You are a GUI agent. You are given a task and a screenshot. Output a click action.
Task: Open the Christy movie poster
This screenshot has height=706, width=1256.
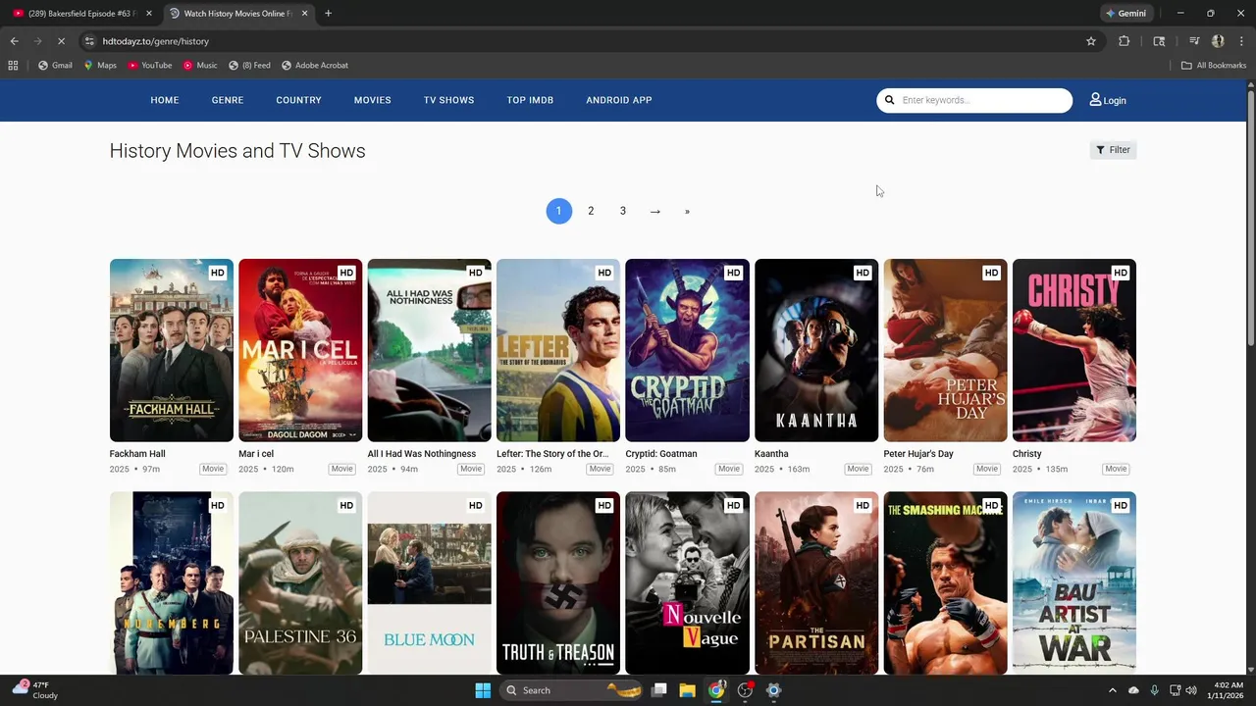[1074, 350]
